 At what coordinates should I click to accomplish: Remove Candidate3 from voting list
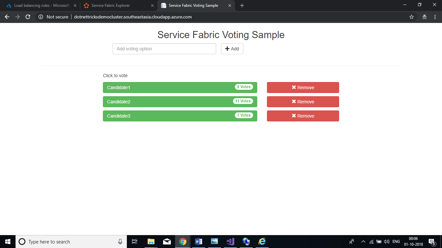pyautogui.click(x=303, y=116)
